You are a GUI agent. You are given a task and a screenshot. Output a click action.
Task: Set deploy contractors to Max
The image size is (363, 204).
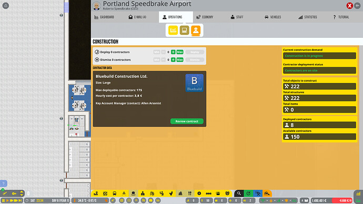point(180,52)
